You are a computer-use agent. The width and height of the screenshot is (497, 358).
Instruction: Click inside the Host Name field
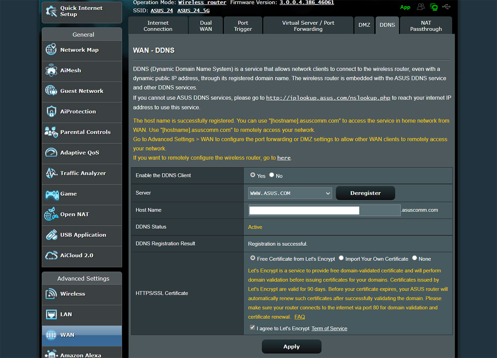coord(304,210)
